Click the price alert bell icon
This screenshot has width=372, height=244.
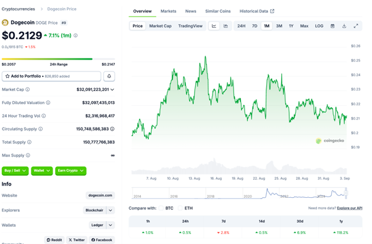click(109, 76)
